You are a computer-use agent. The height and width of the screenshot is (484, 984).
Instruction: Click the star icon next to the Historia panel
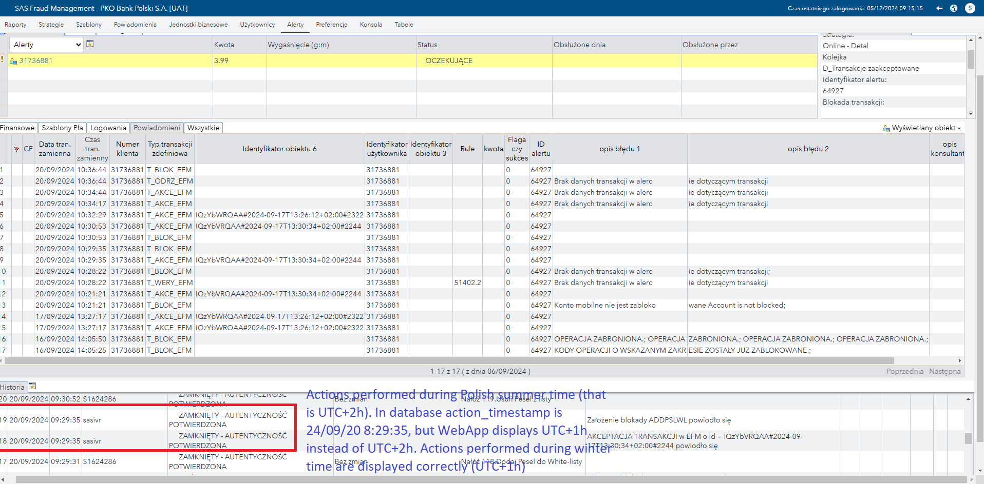32,387
